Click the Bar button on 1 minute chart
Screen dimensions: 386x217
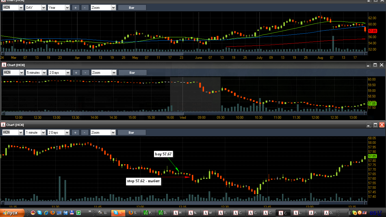131,132
